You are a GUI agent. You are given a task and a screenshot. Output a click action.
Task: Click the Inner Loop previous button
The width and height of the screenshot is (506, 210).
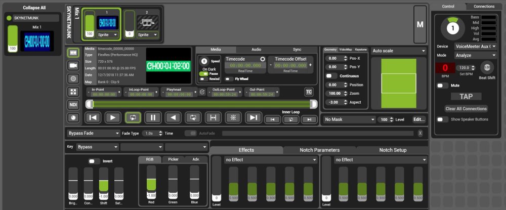tap(272, 120)
